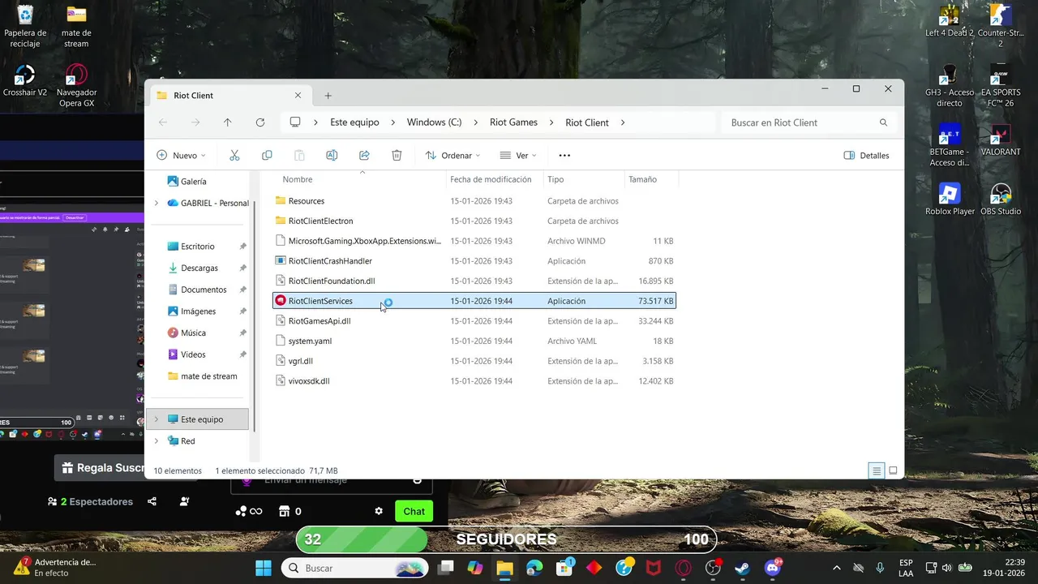The image size is (1038, 584).
Task: Click Opera GX icon in the taskbar
Action: 684,568
